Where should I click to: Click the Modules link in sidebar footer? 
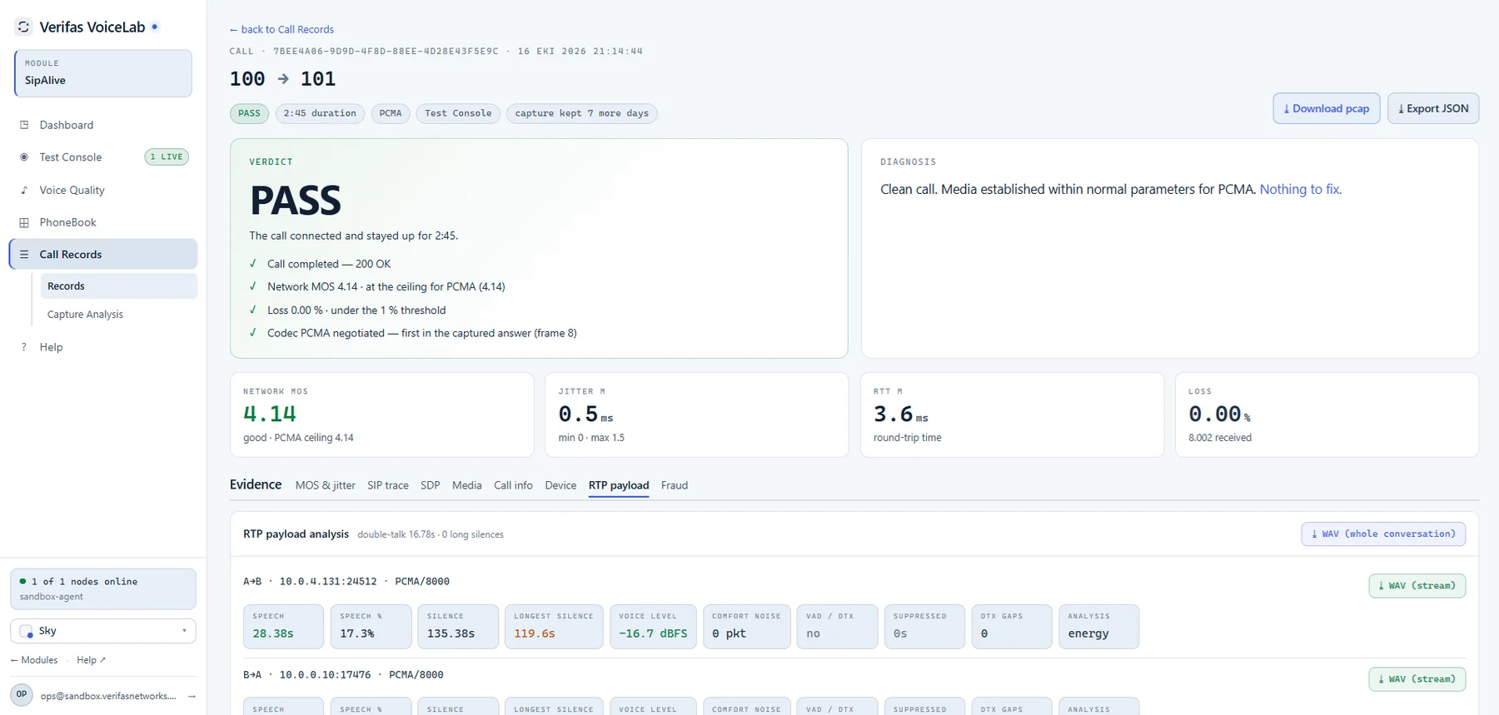click(x=34, y=660)
